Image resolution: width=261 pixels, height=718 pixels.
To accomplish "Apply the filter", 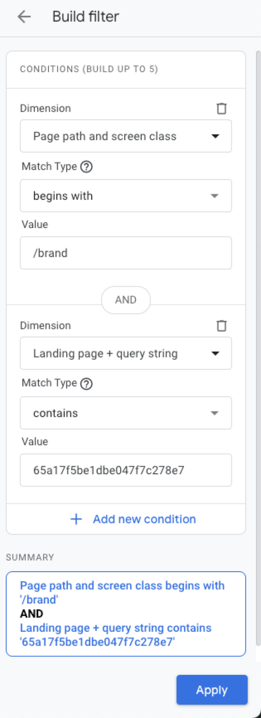I will point(212,690).
